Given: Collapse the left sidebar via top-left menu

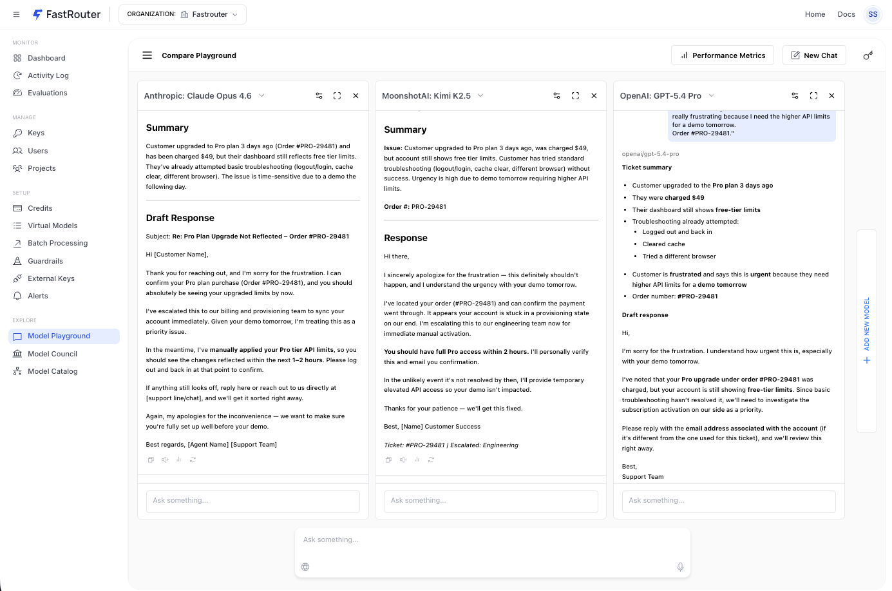Looking at the screenshot, I should pyautogui.click(x=16, y=14).
